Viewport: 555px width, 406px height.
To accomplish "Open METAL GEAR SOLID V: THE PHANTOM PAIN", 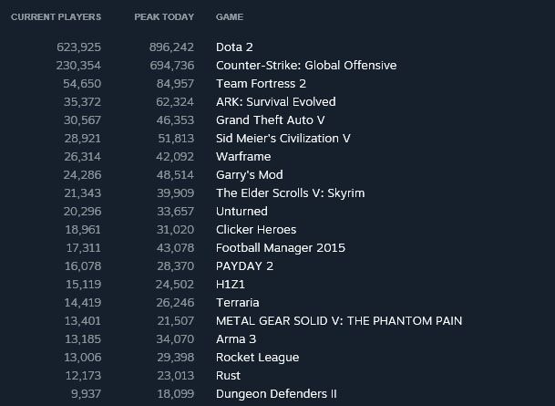I will click(339, 321).
